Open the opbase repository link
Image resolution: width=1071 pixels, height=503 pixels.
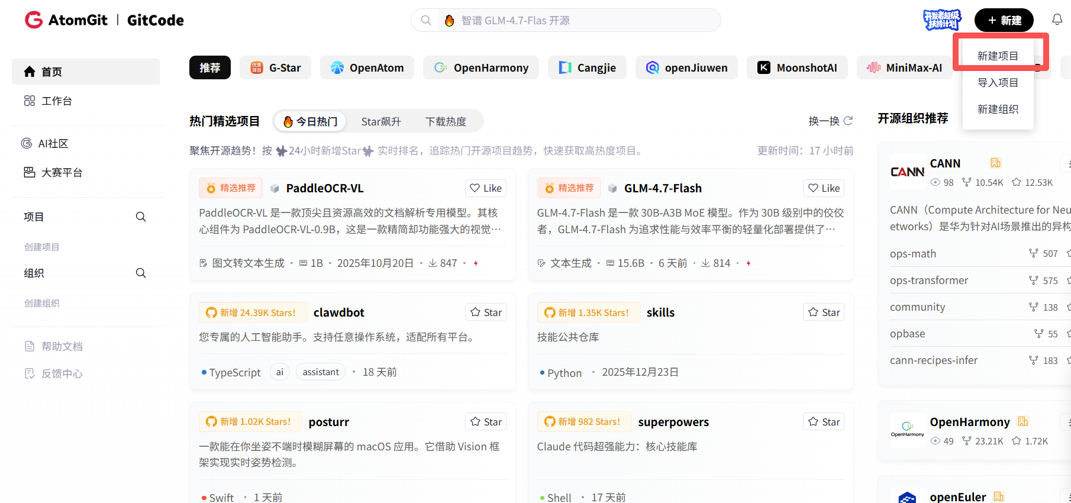coord(908,333)
